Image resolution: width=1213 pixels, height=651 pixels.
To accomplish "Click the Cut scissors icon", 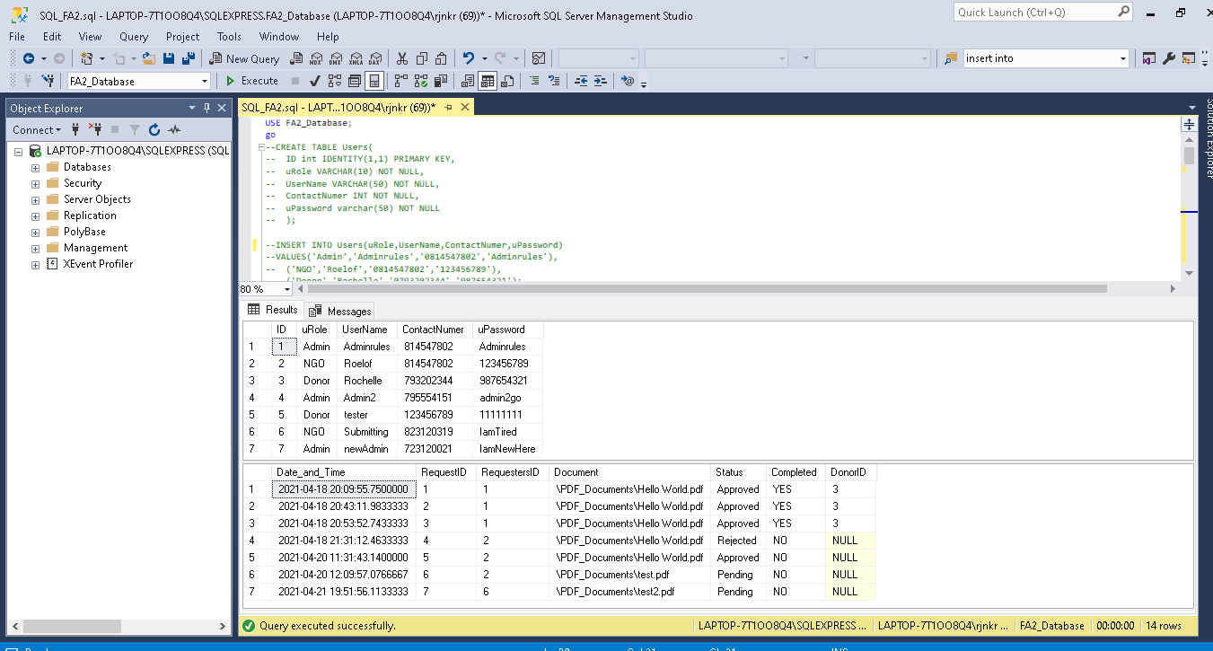I will tap(401, 58).
